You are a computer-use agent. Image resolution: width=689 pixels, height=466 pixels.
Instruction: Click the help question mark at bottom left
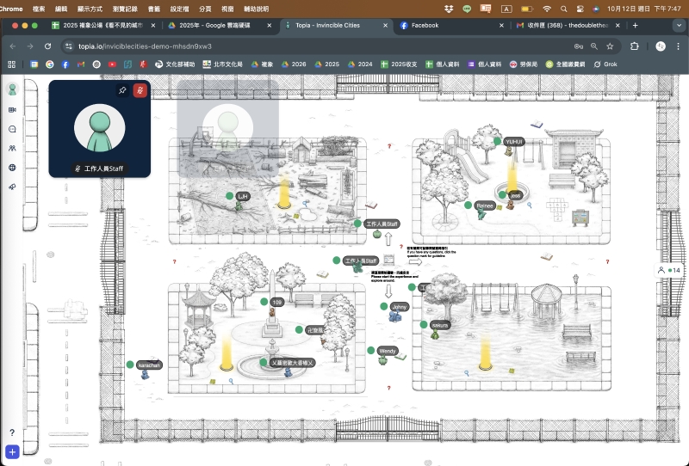(12, 432)
